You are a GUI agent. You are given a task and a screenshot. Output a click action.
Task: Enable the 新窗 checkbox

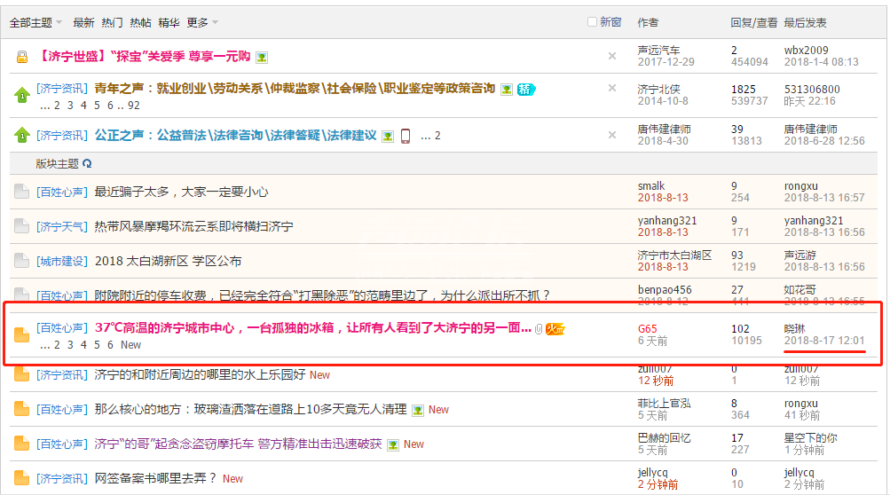coord(592,21)
